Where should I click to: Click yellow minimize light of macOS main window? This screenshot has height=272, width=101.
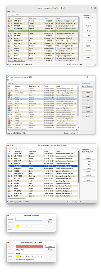pyautogui.click(x=10, y=145)
